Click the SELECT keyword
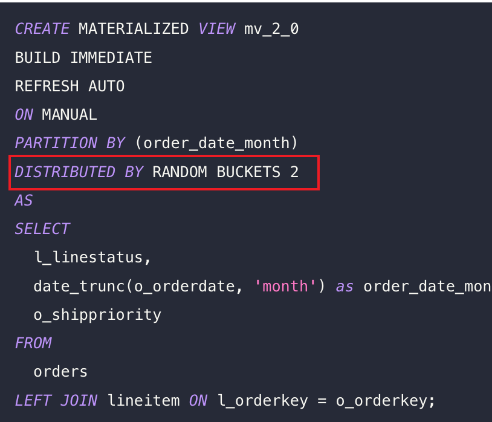492x422 pixels. tap(42, 229)
